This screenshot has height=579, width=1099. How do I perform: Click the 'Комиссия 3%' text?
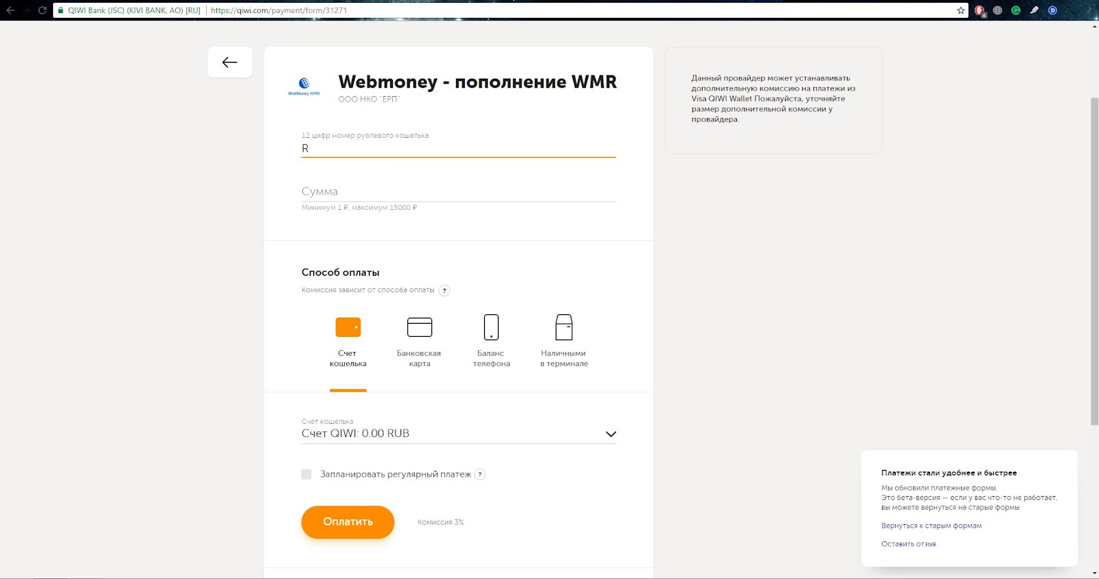point(441,522)
